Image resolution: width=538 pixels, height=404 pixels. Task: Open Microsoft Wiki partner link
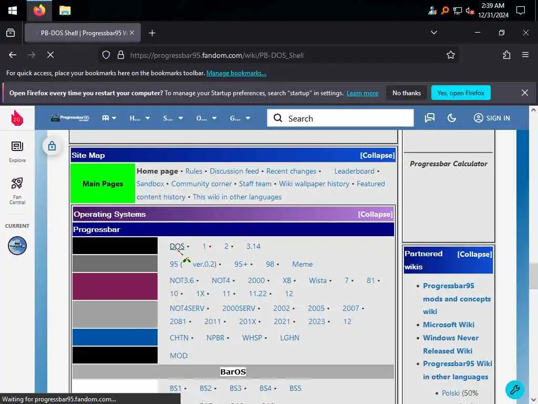[449, 325]
